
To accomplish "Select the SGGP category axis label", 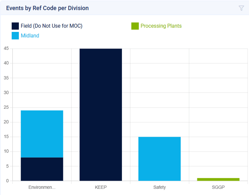I will [x=218, y=187].
